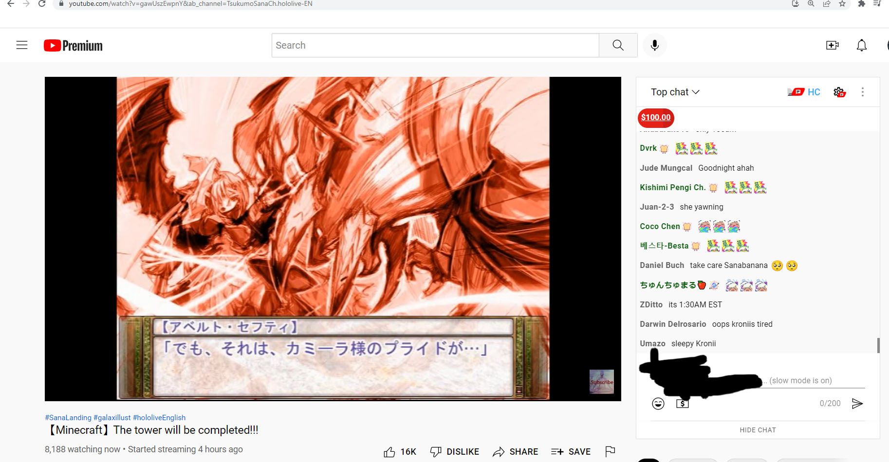
Task: Click chat author Daniel Buch
Action: [x=662, y=265]
